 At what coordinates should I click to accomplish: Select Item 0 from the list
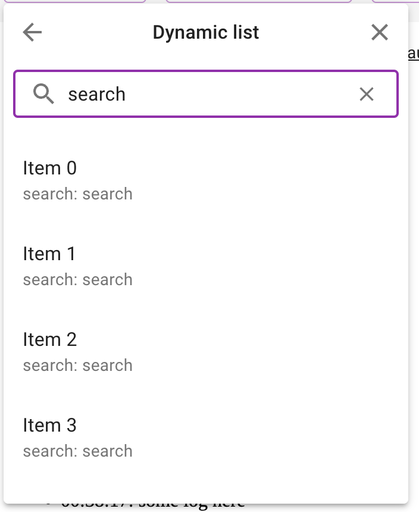point(49,168)
